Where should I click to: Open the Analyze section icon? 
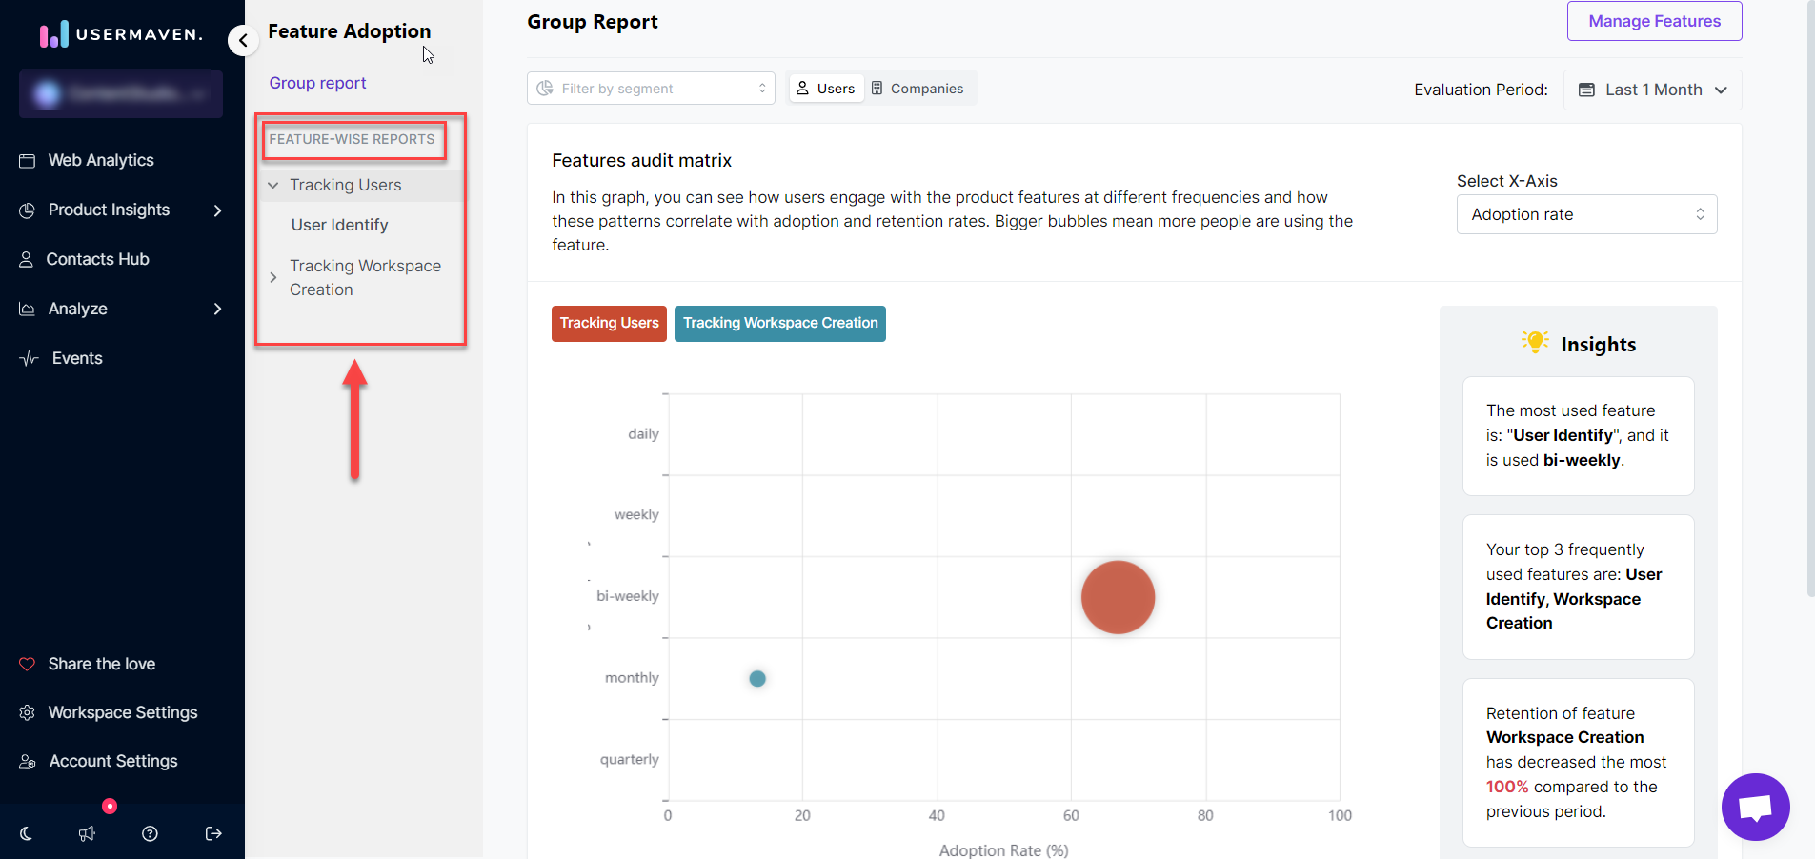(29, 309)
